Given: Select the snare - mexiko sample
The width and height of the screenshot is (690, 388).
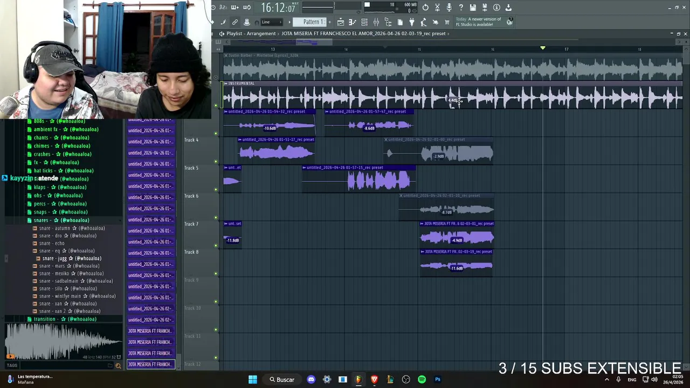Looking at the screenshot, I should click(x=70, y=273).
